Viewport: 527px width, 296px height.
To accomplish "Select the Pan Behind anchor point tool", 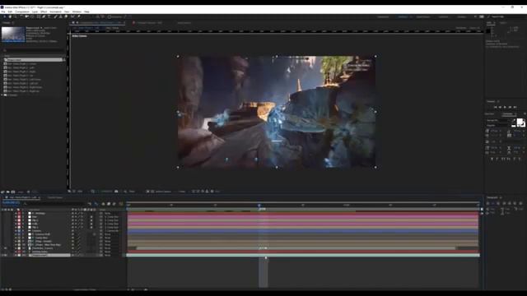I will click(33, 16).
